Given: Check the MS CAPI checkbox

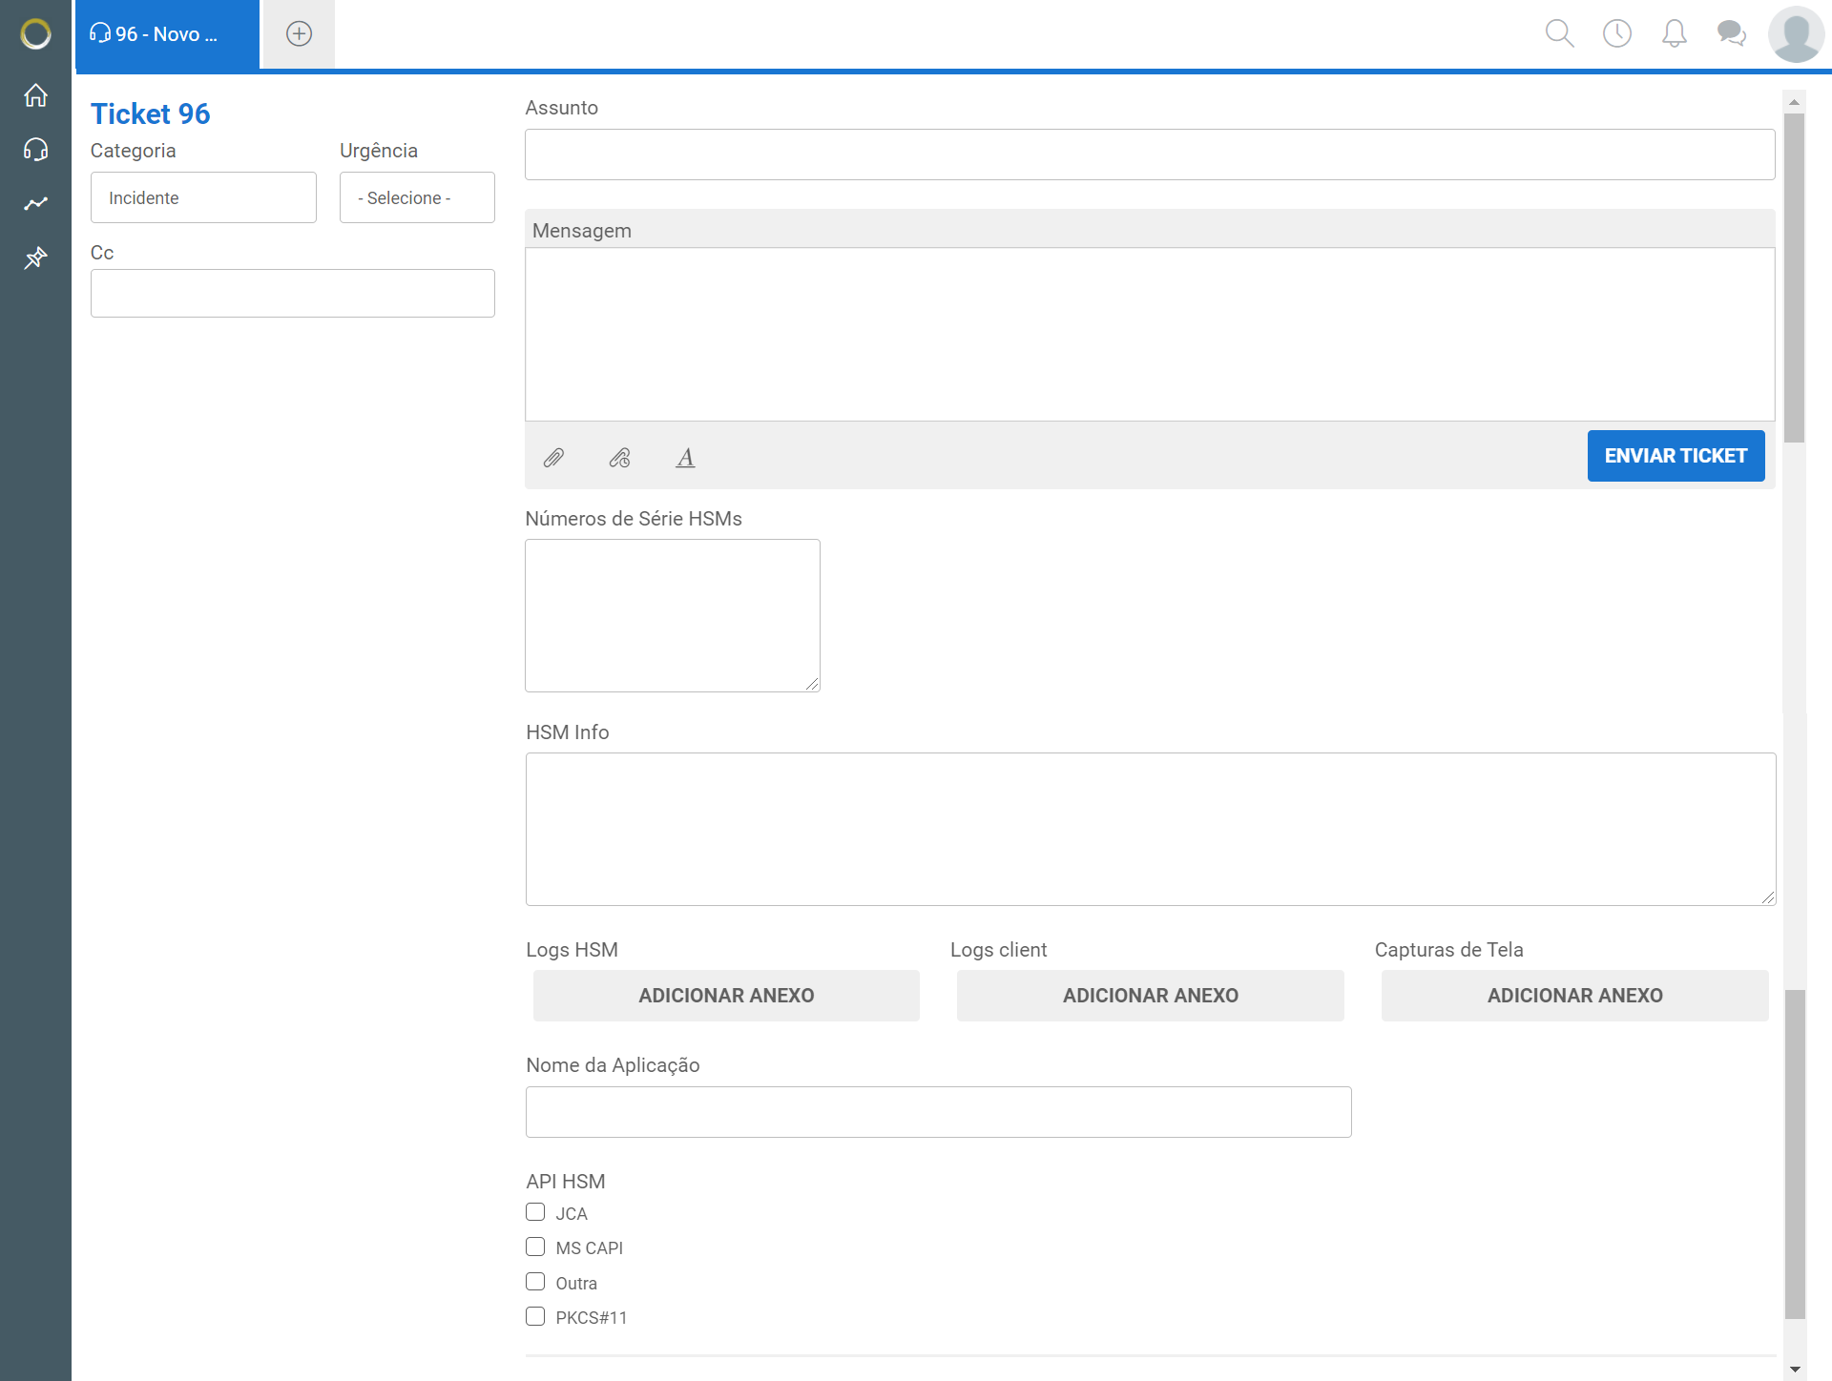Looking at the screenshot, I should (x=535, y=1247).
